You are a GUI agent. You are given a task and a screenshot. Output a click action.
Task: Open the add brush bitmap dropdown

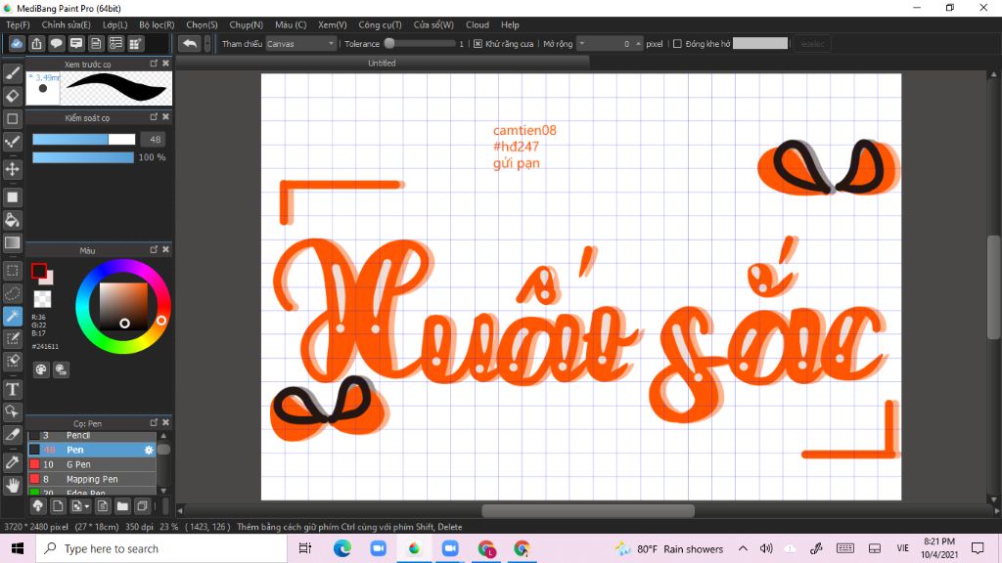pos(80,506)
